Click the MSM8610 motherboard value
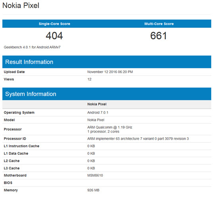This screenshot has height=198, width=220. 95,175
